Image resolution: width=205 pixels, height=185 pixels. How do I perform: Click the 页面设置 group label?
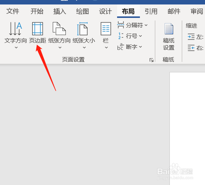(73, 60)
